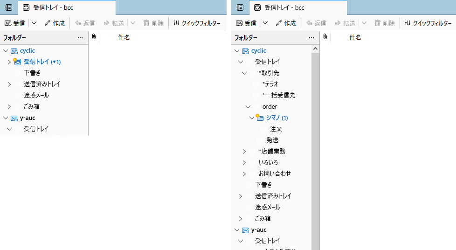
Task: Click the paperclip attachment column icon in right window
Action: (325, 37)
